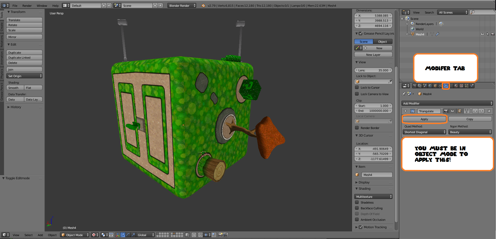Select the scale manipulator icon
This screenshot has width=496, height=239.
[133, 235]
